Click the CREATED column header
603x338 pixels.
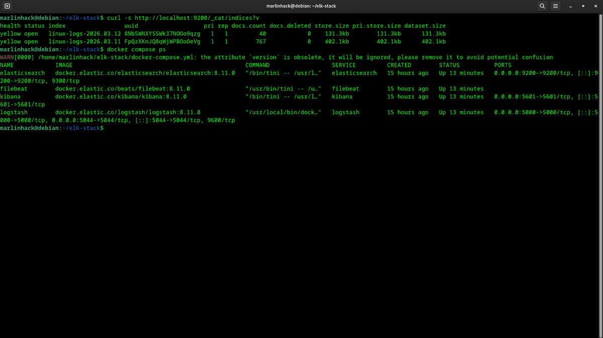coord(399,65)
